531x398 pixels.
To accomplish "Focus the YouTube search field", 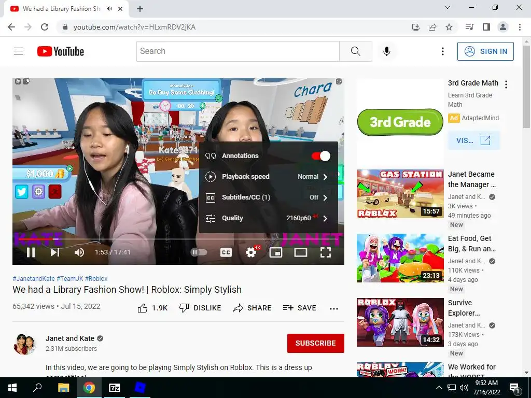I will click(237, 51).
